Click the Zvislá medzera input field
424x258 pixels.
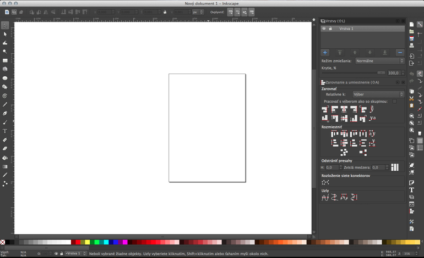(379, 167)
